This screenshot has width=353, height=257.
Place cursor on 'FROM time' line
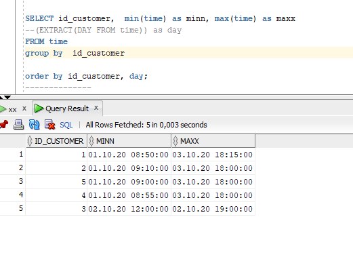pyautogui.click(x=46, y=41)
